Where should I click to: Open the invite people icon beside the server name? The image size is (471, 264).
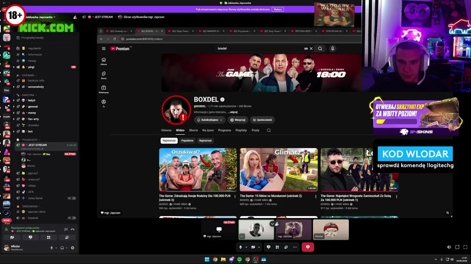click(x=75, y=17)
